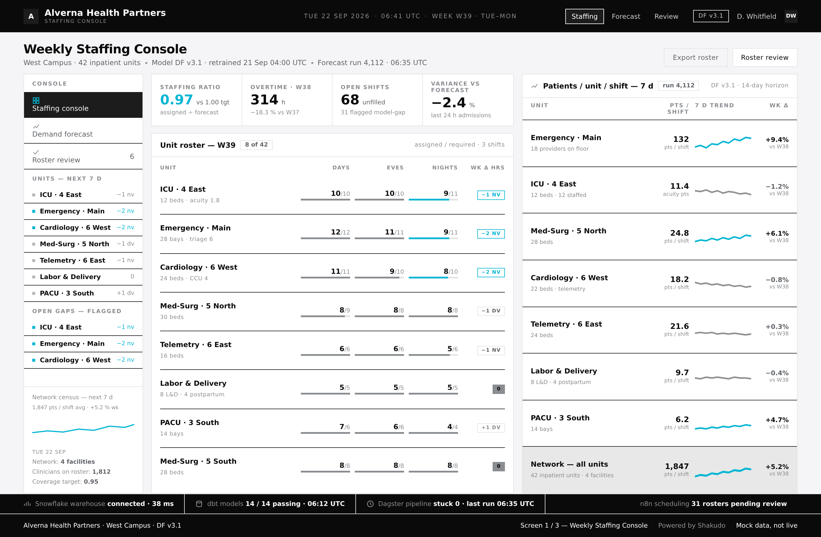Click the Alverna 'A' logo icon
Screen dimensions: 821x537
click(x=31, y=16)
